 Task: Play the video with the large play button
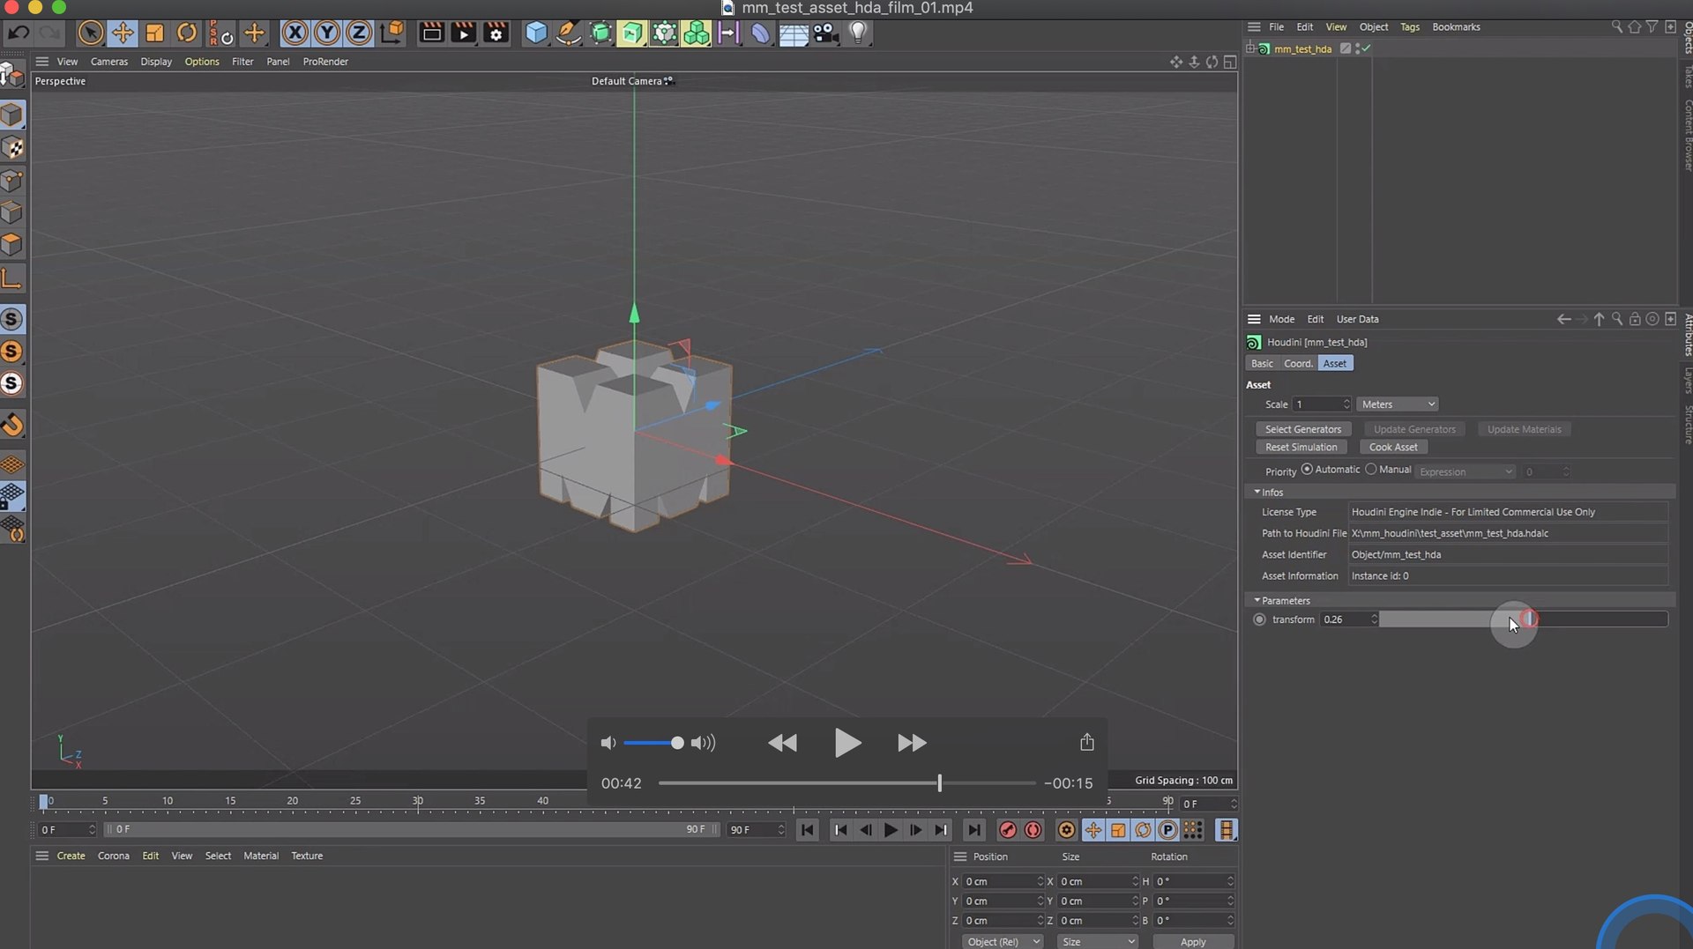click(847, 743)
